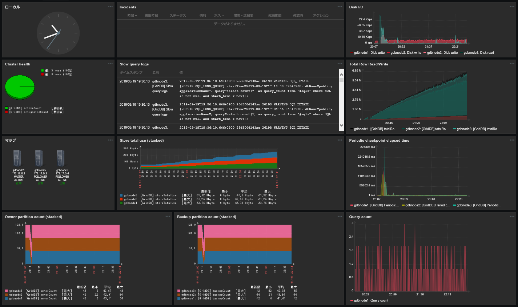Click the タイムスタンプ header in Slow query logs
The width and height of the screenshot is (518, 307).
point(131,73)
